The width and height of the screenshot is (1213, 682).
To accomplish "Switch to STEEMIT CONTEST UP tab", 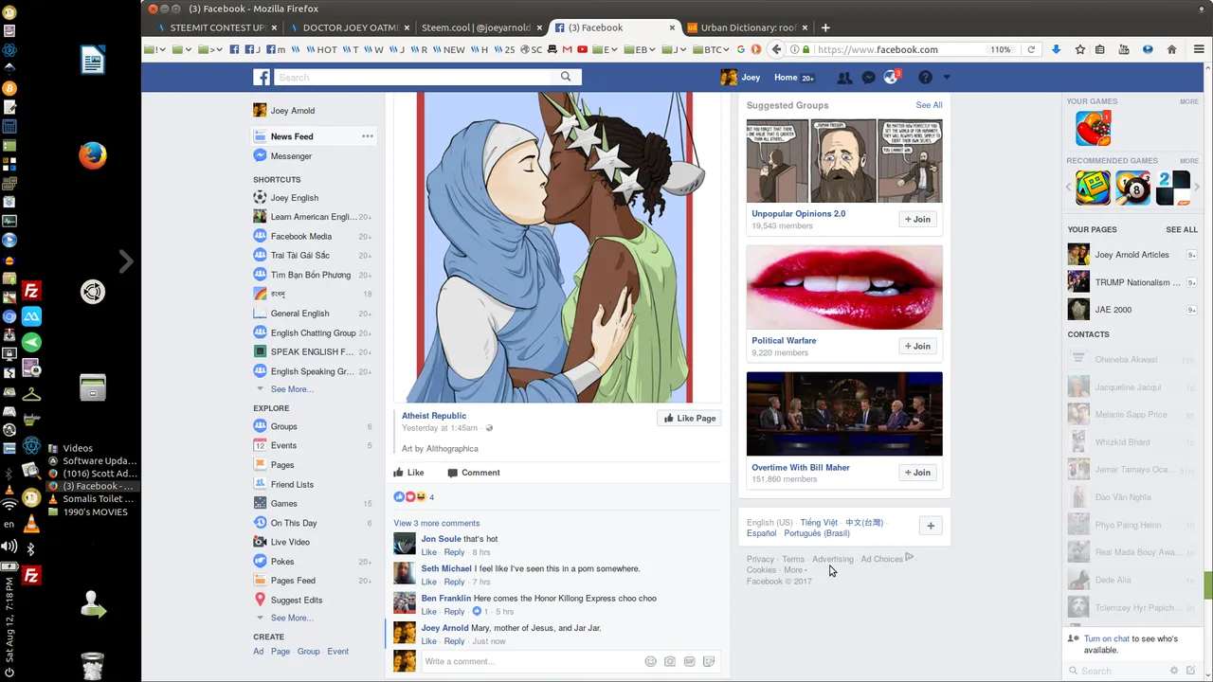I will coord(217,27).
